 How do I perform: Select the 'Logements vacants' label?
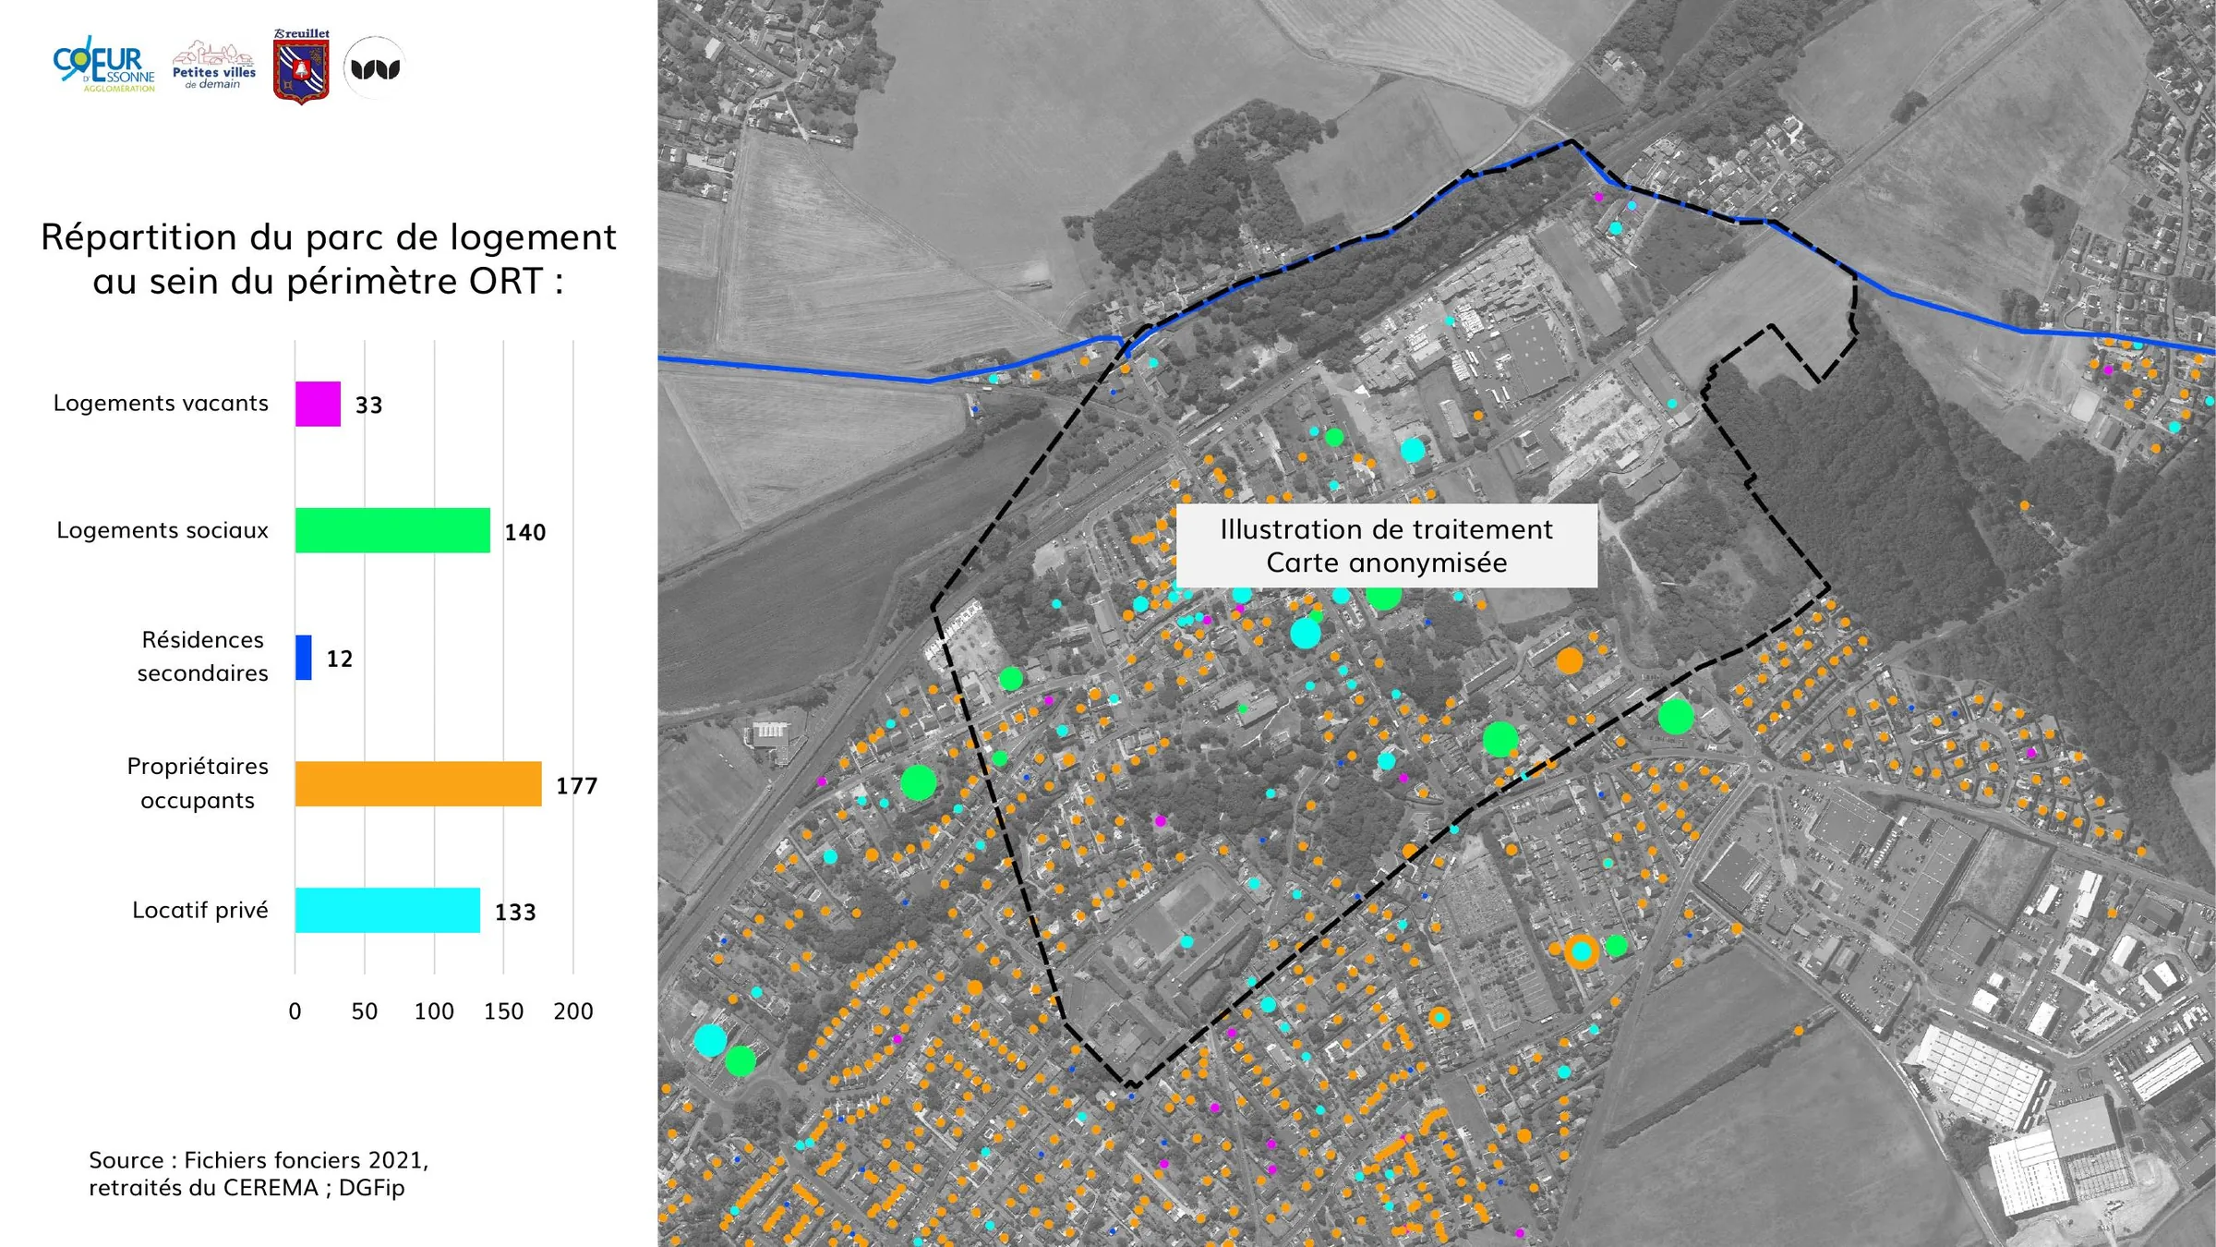161,404
